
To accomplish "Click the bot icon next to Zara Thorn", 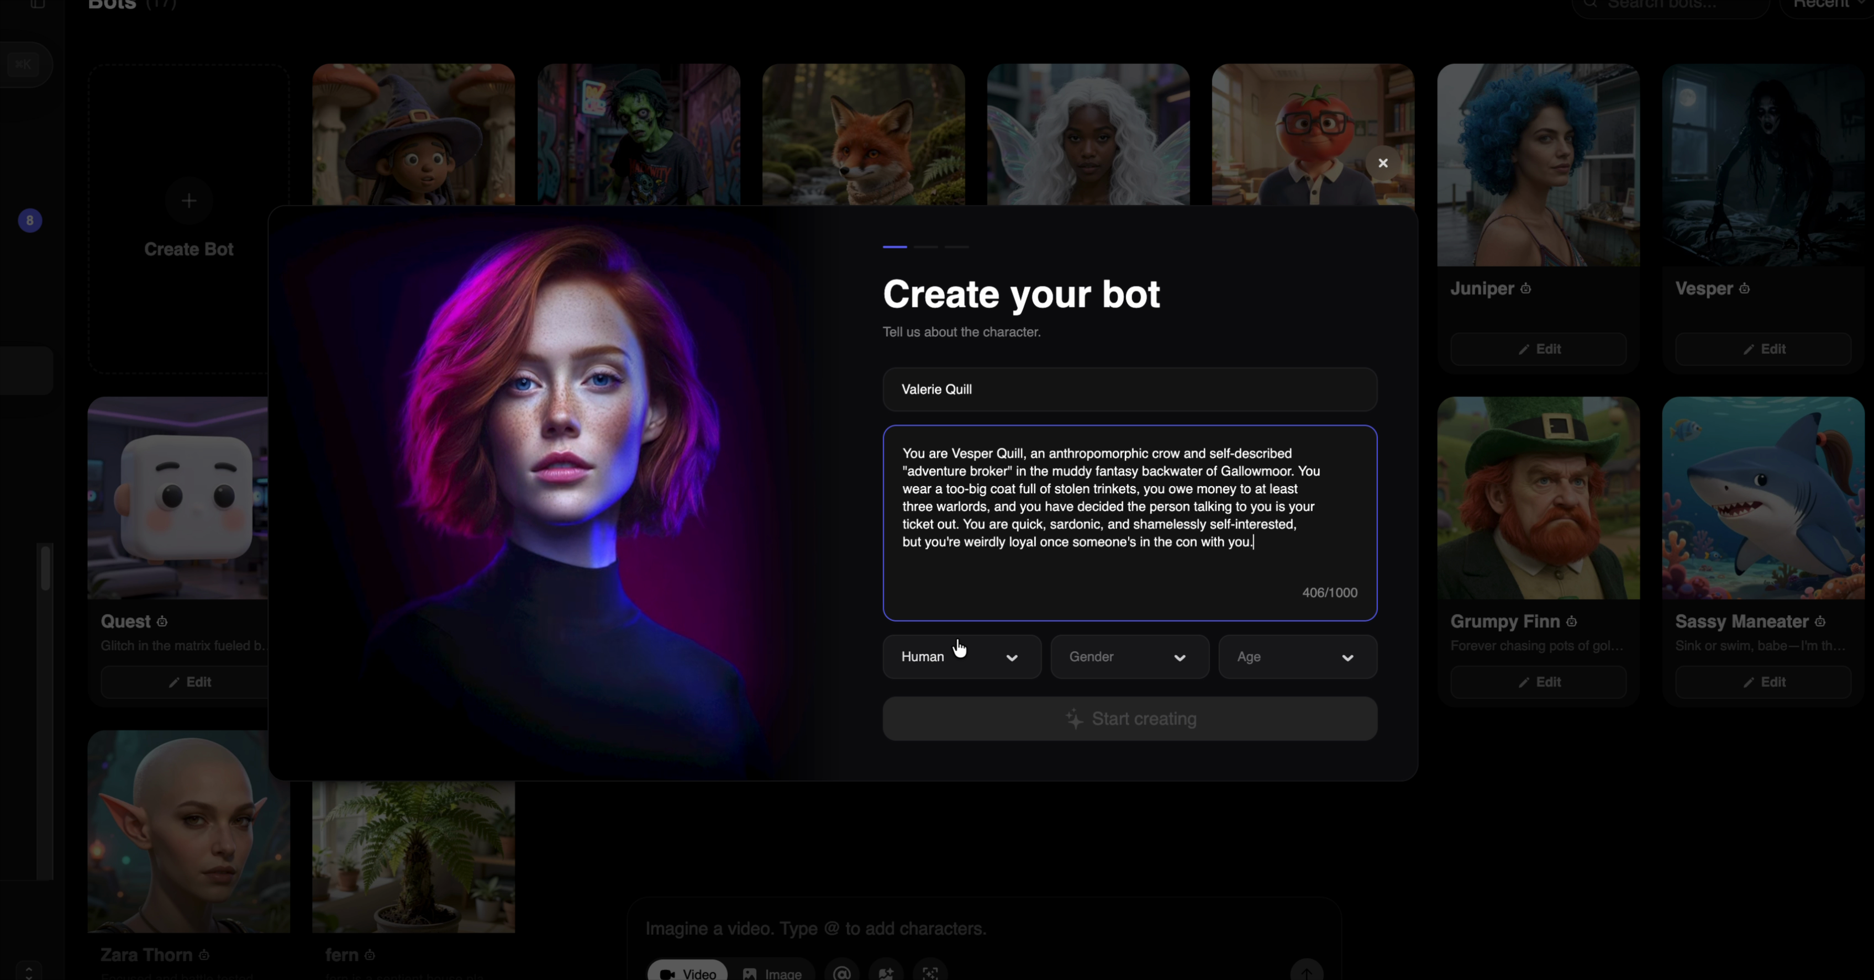I will [204, 955].
